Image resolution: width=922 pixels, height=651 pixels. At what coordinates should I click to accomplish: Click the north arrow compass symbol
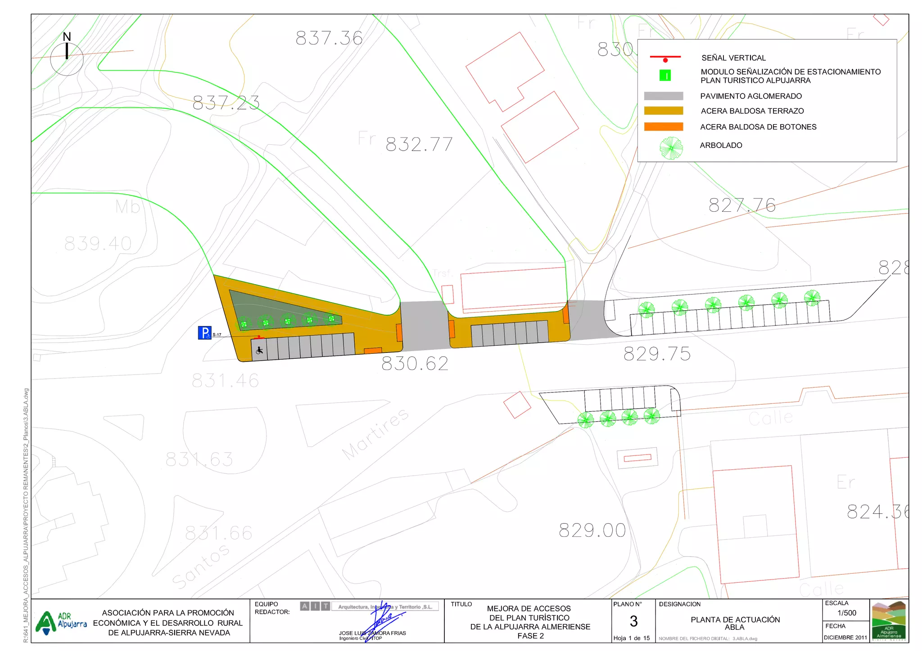click(67, 55)
